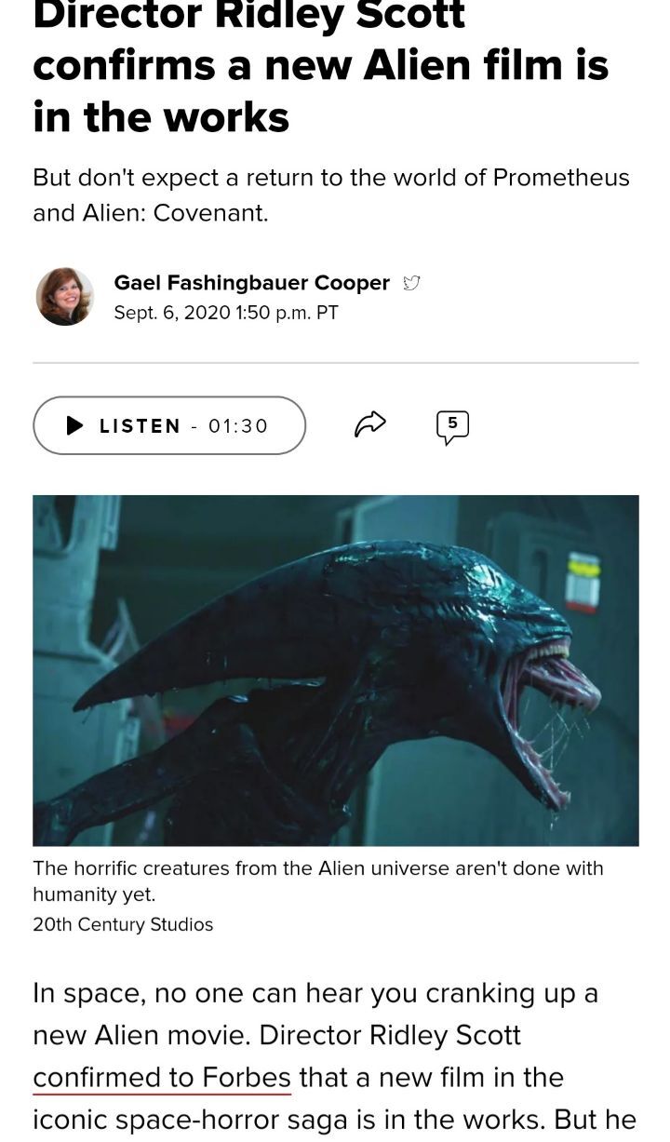Click the play triangle inside Listen button
This screenshot has width=670, height=1142.
pos(75,425)
